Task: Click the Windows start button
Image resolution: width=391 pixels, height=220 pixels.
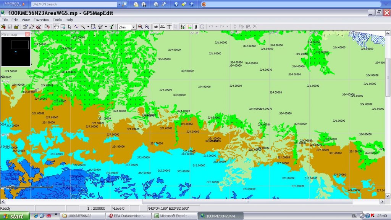Action: (15, 216)
